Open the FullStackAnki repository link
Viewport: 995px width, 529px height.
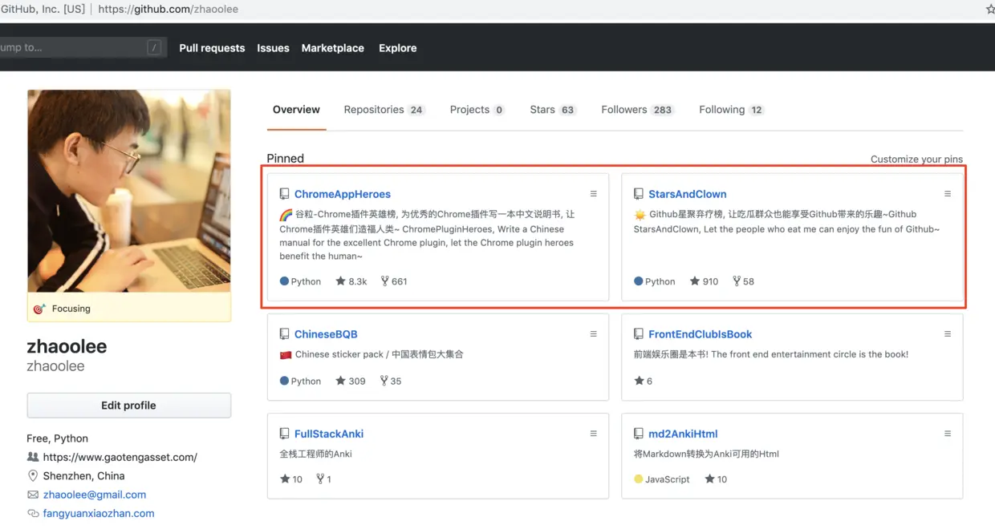coord(329,434)
